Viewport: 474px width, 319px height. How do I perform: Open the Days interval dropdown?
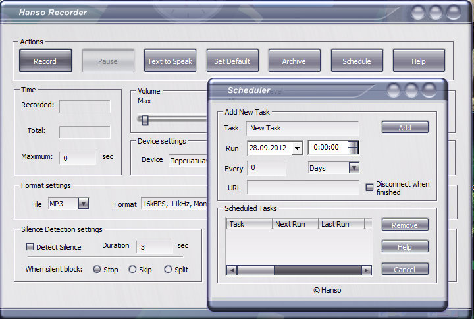(354, 167)
